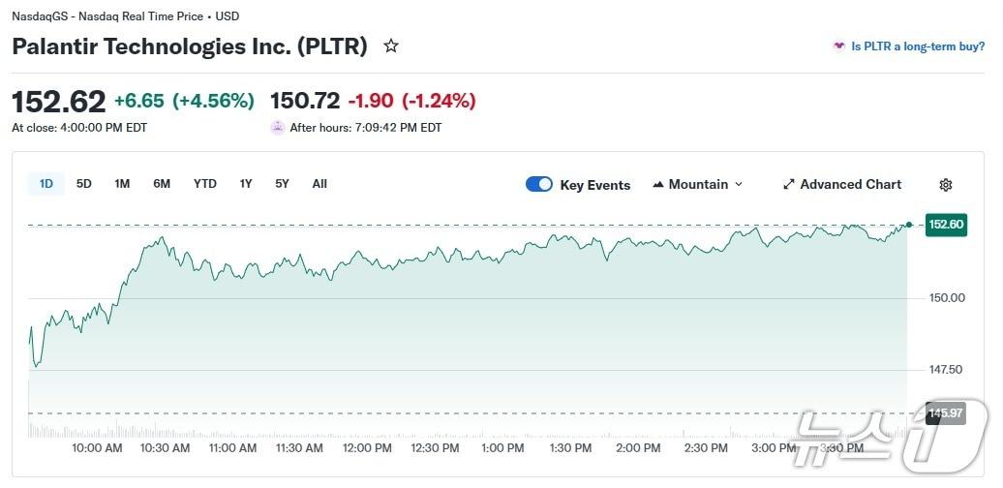Screen dimensions: 1003x488
Task: Click the purple heart icon beside long-term buy
Action: 838,46
